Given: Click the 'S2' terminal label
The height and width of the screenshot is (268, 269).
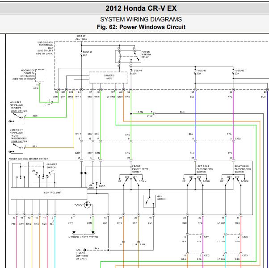Looking at the screenshot, I should pos(231,92).
